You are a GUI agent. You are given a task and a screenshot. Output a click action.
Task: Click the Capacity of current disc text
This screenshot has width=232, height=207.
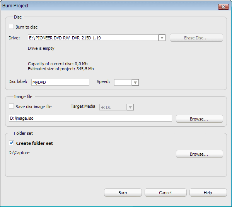pos(58,64)
